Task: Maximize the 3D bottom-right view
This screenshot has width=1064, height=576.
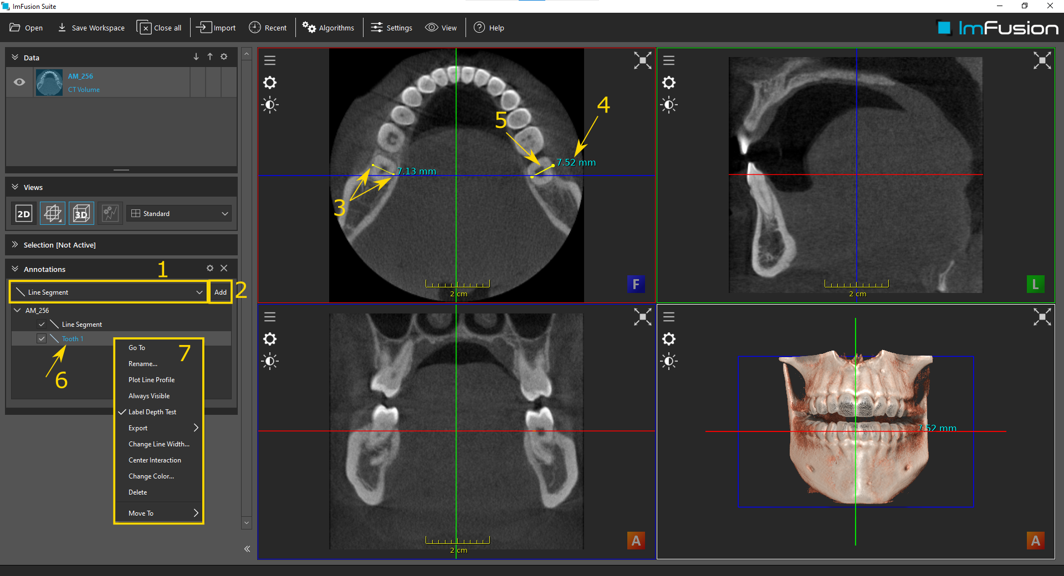Action: click(1042, 317)
